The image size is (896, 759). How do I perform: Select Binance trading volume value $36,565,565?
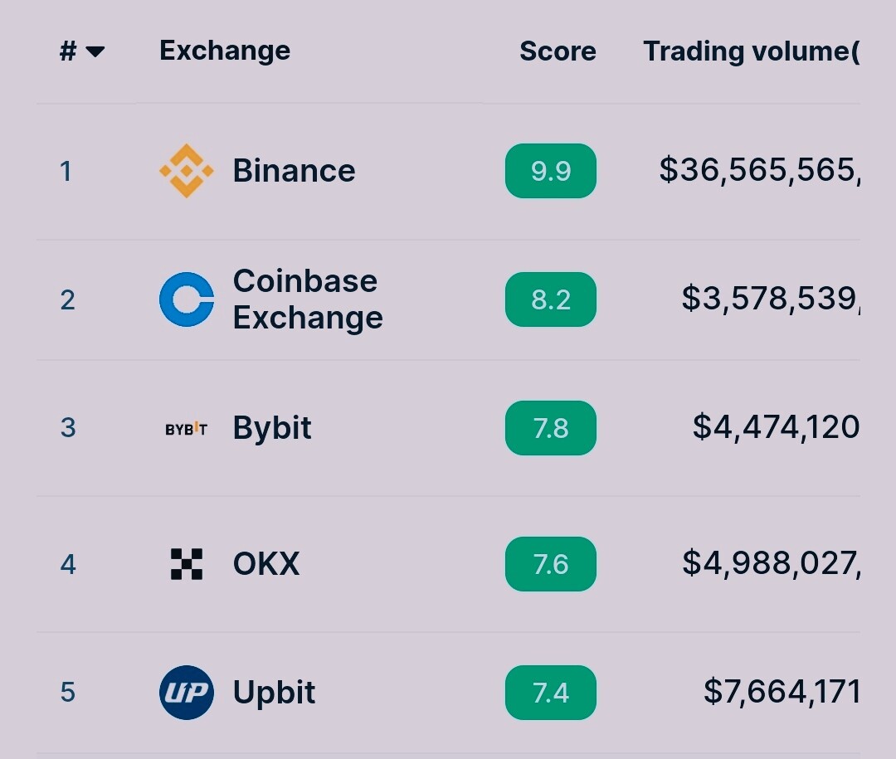click(x=759, y=170)
